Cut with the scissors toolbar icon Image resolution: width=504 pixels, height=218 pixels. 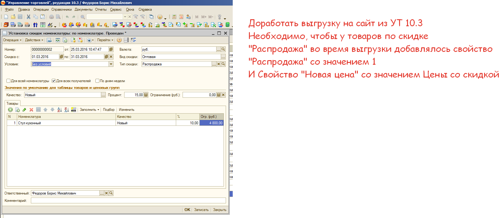(x=28, y=17)
